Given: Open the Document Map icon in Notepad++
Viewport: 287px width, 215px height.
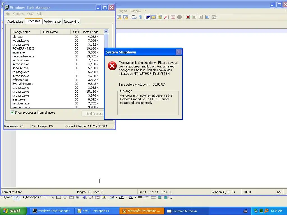Looking at the screenshot, I should [x=160, y=17].
